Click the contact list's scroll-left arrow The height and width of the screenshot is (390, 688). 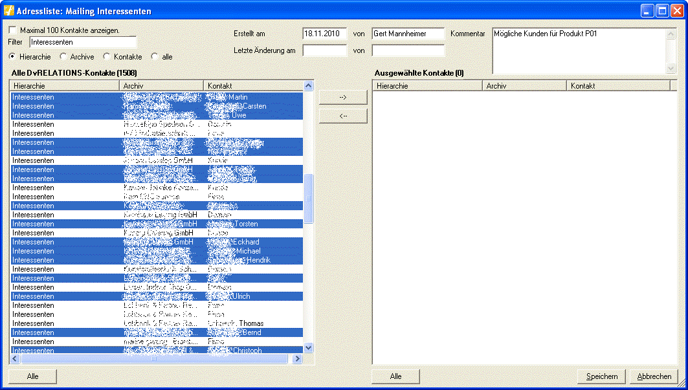point(15,359)
